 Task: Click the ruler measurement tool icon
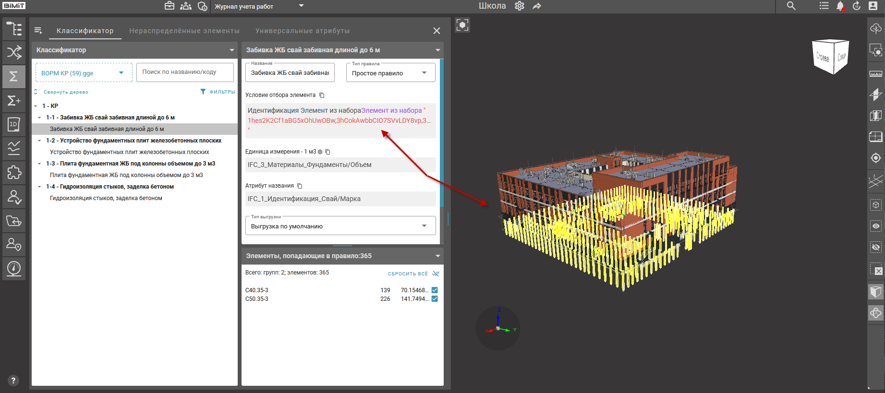(x=875, y=73)
